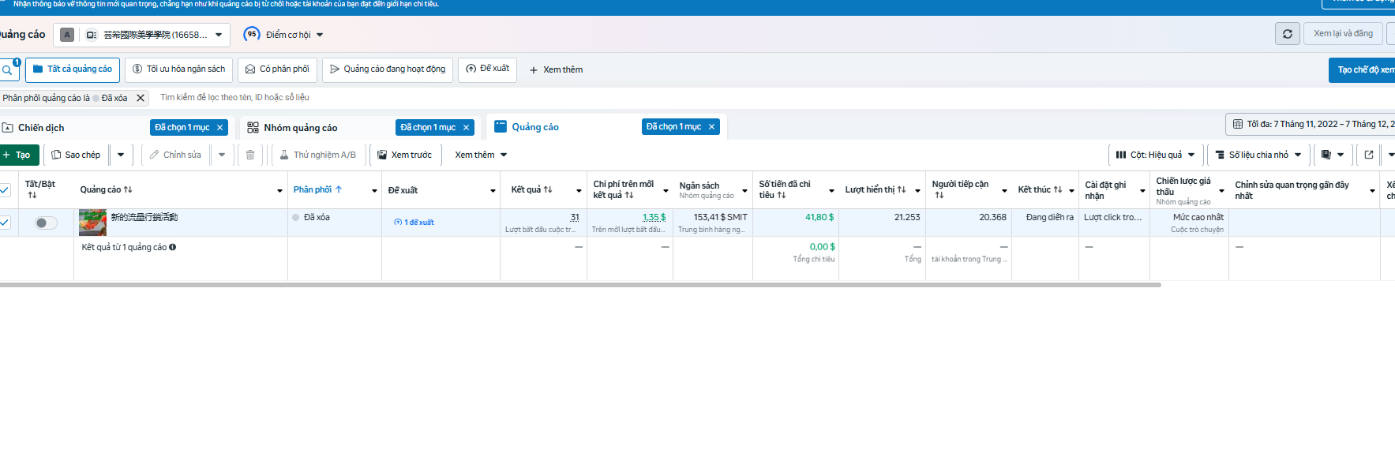Click the green Tạo button
This screenshot has width=1395, height=468.
point(18,155)
